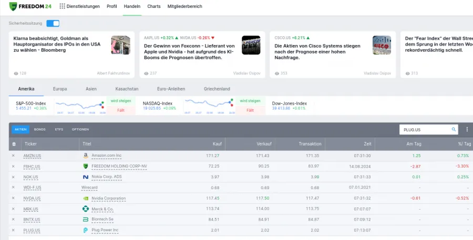Select the Amerika market tab
The height and width of the screenshot is (240, 473).
click(x=26, y=89)
